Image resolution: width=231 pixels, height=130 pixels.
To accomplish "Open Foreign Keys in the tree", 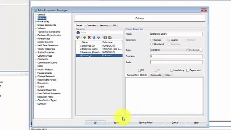I will pos(44,39).
